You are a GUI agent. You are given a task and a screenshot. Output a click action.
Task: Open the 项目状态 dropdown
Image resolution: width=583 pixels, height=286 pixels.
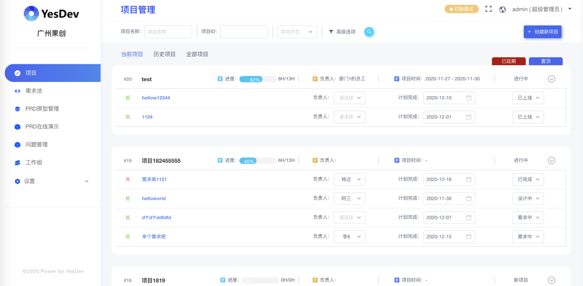[x=297, y=32]
